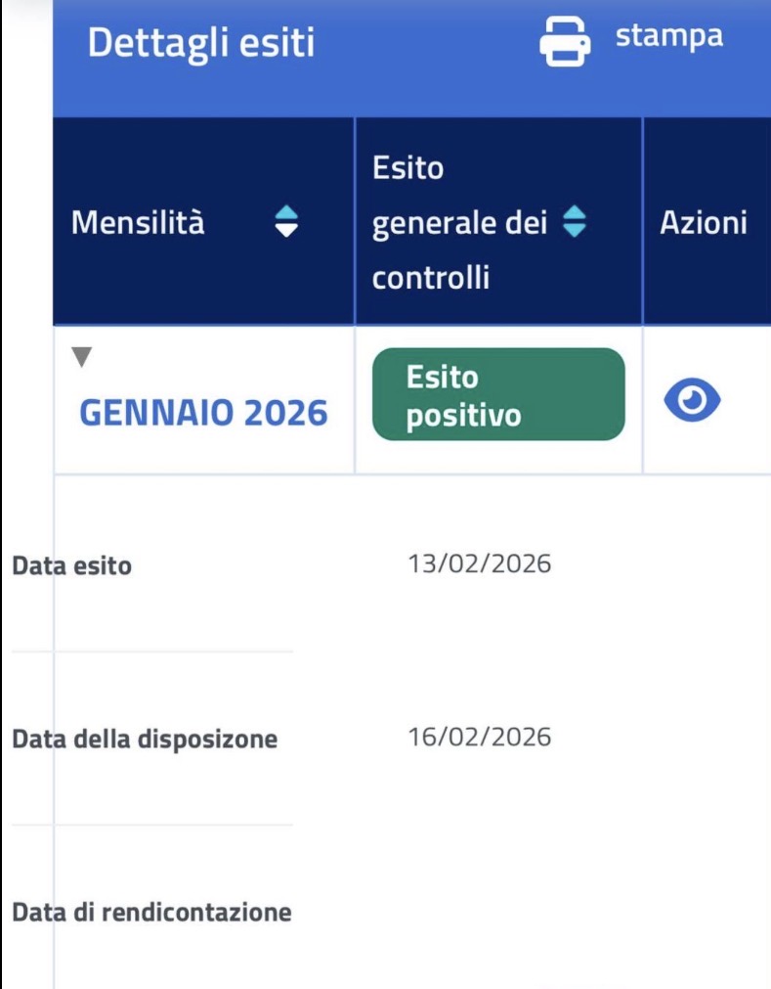
Task: Click the printer icon
Action: tap(565, 42)
